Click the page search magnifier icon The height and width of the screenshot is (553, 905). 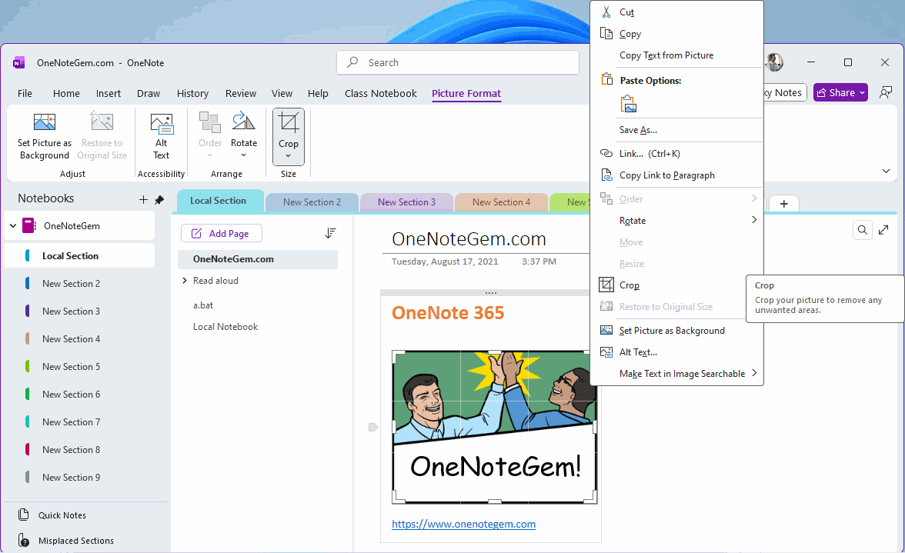tap(863, 230)
